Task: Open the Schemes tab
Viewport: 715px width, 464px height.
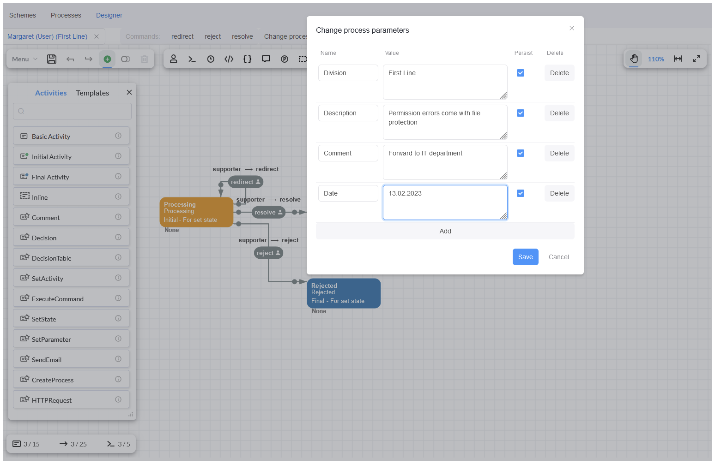Action: pos(23,15)
